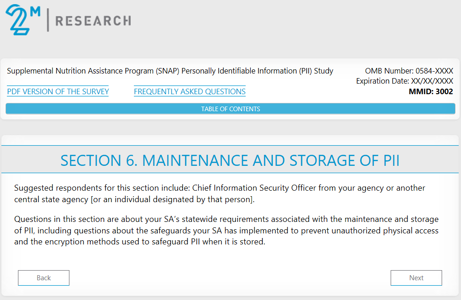Viewport: 461px width, 300px height.
Task: Click the Back button
Action: 44,277
